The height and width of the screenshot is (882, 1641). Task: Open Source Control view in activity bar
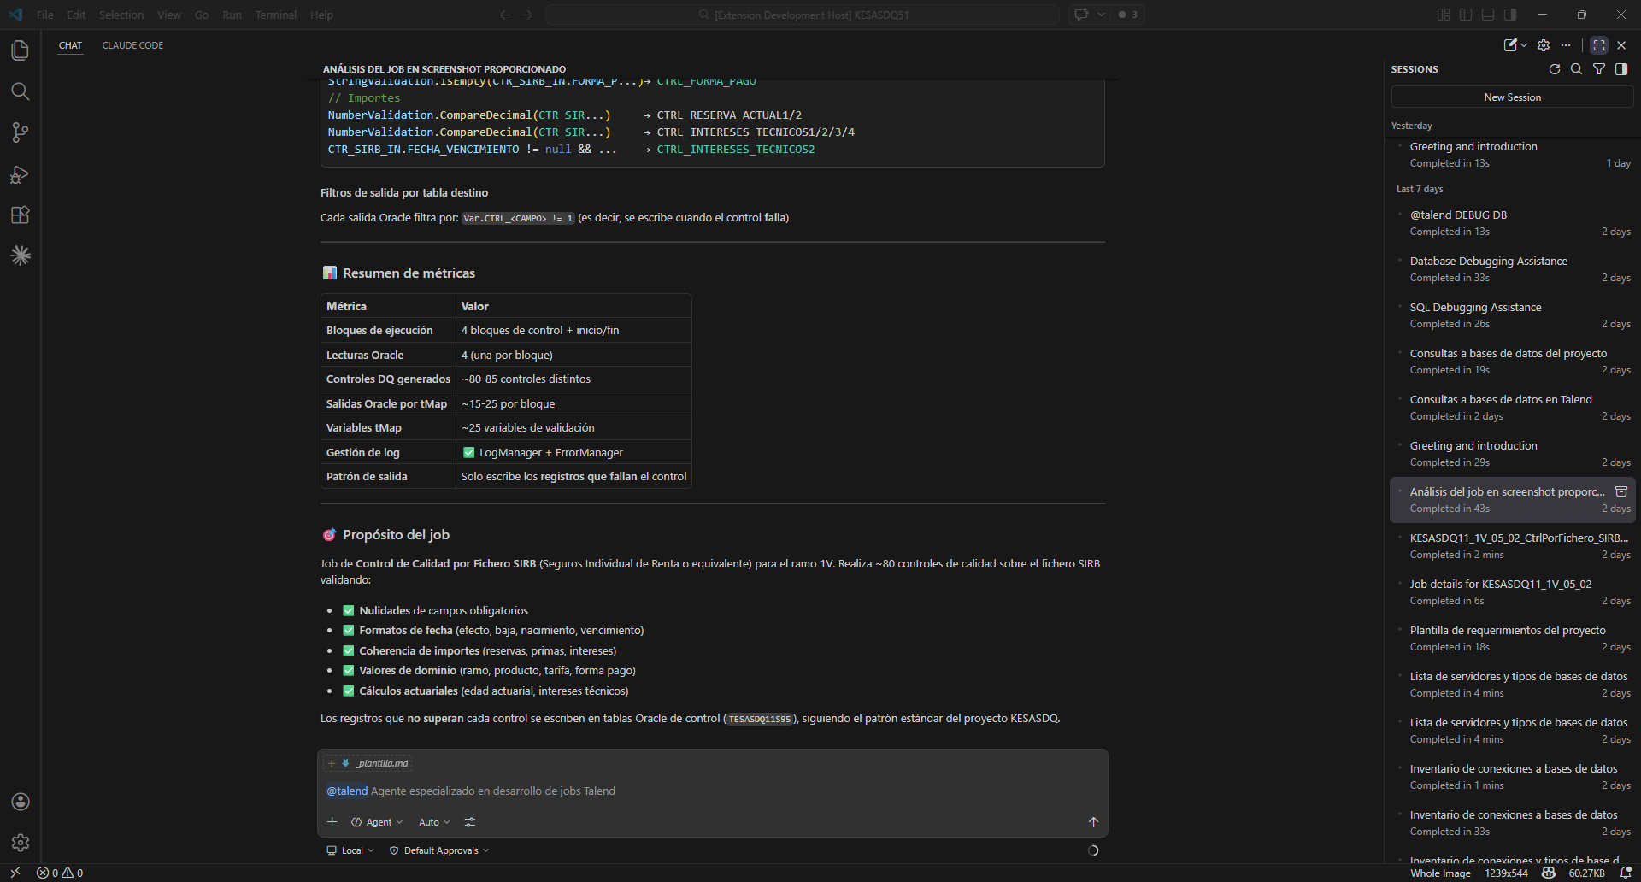point(21,132)
